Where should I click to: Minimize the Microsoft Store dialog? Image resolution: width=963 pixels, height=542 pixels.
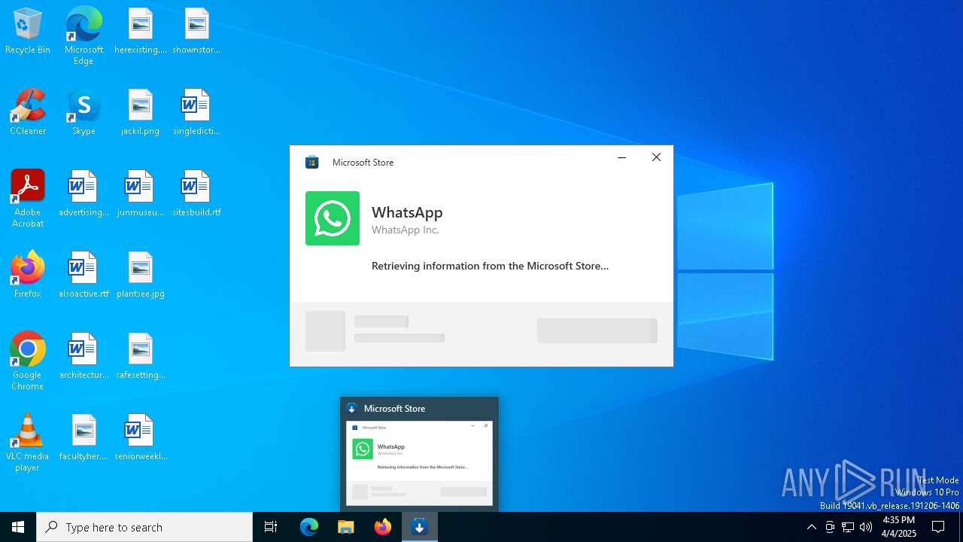click(621, 157)
